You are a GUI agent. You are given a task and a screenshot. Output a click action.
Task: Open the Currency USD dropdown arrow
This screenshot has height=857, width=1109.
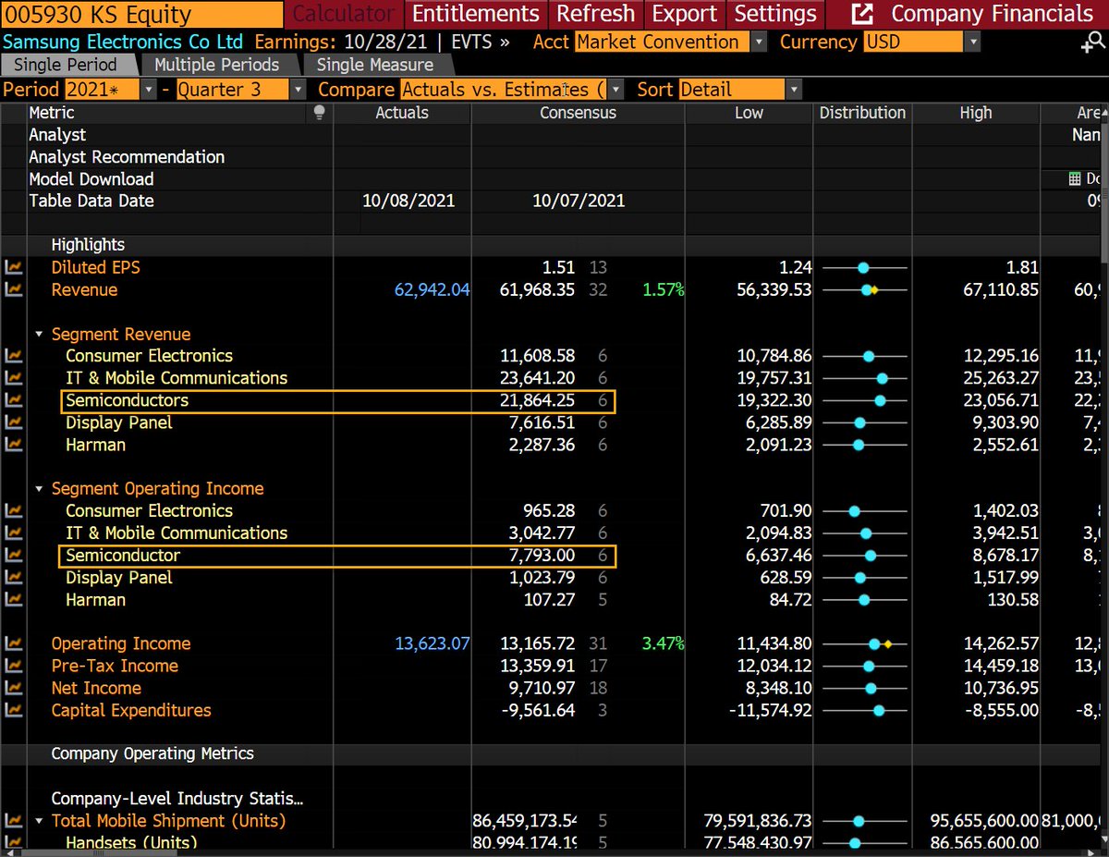point(972,42)
